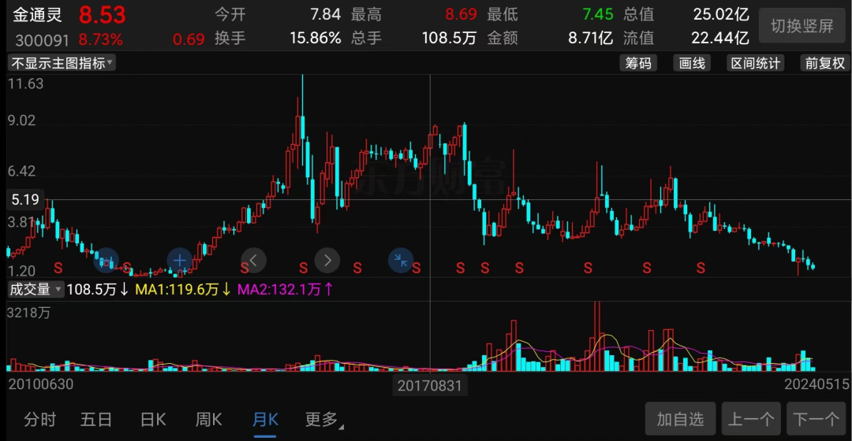Toggle the 前复权 price adjustment option
Screen dimensions: 852x441
pos(824,64)
